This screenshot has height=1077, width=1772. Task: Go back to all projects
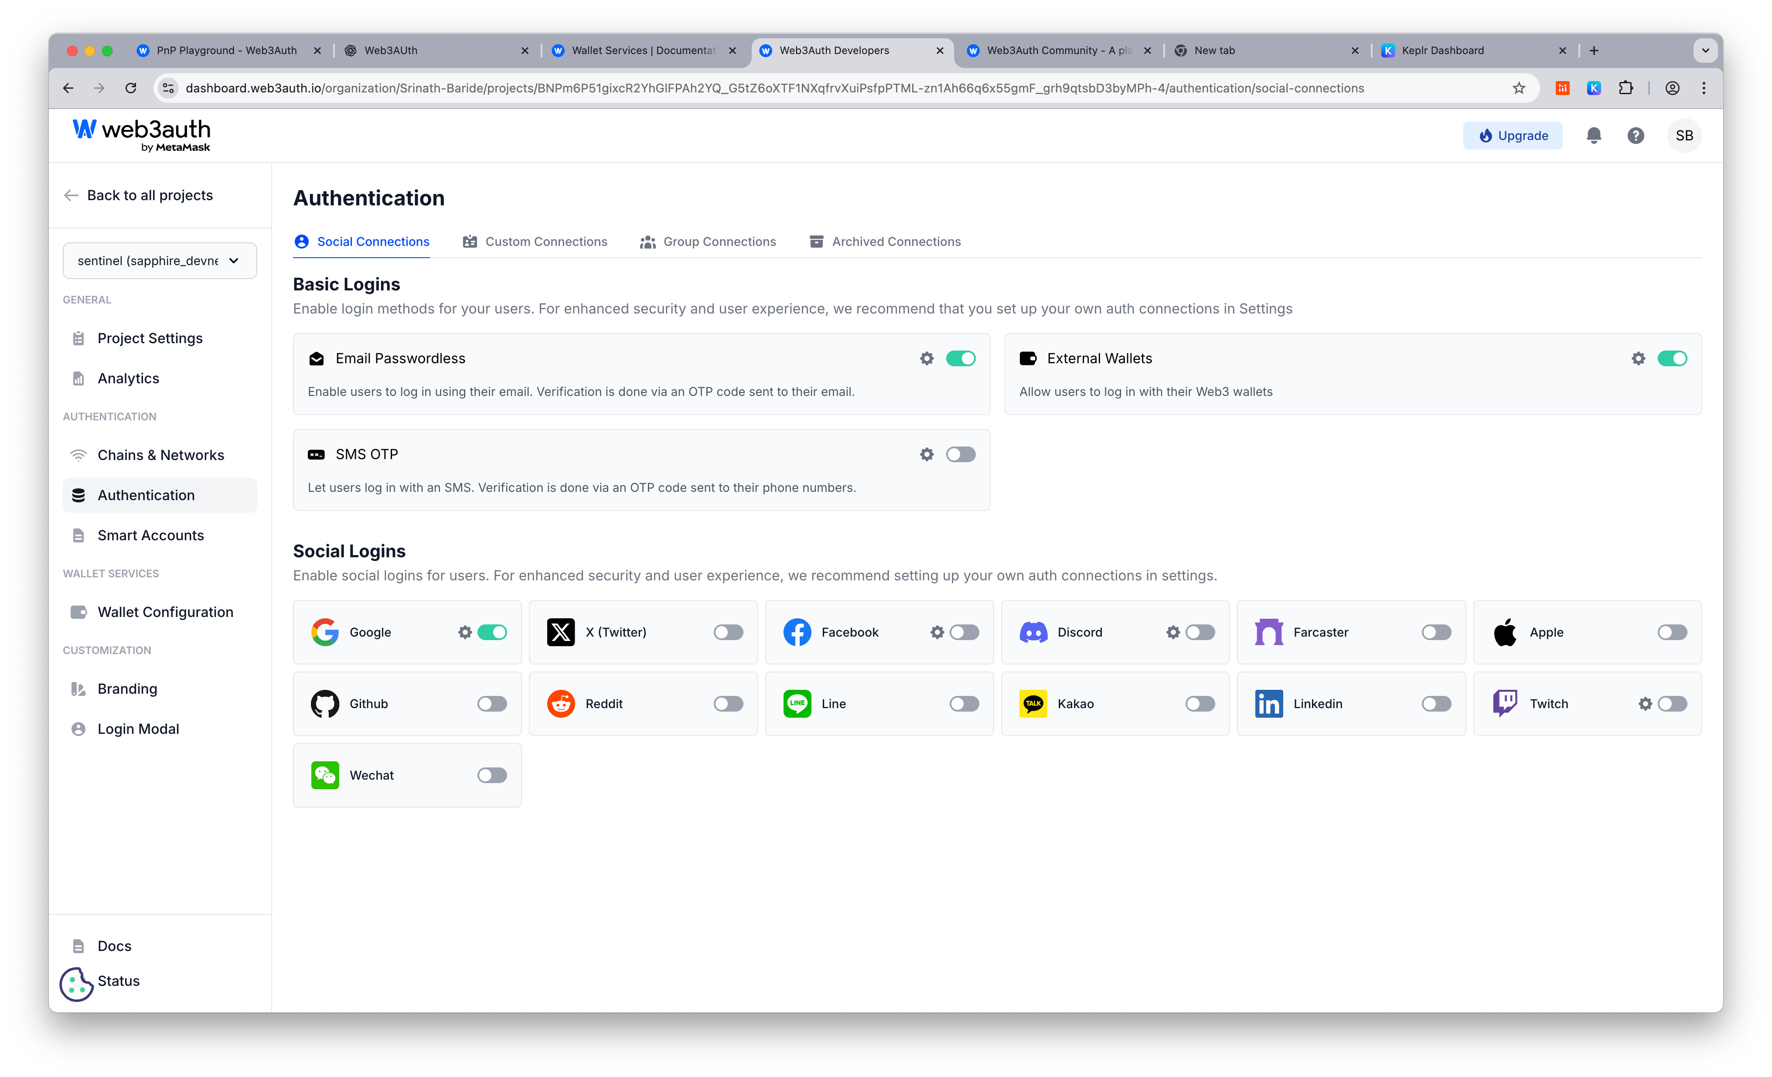pos(139,195)
